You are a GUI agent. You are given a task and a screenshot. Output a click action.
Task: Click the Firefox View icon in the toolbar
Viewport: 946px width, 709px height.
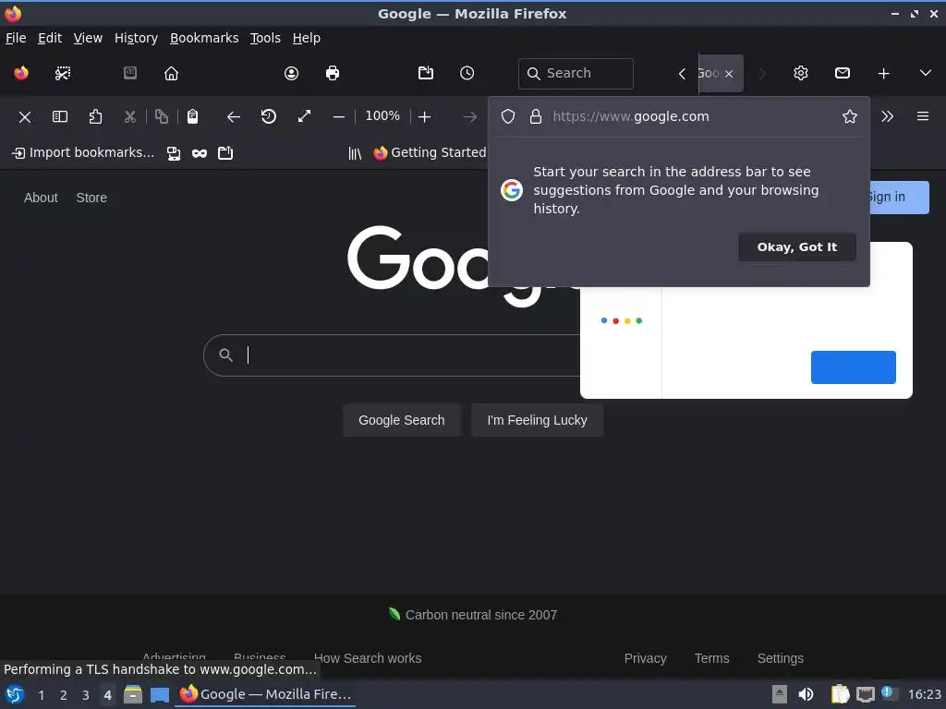tap(21, 73)
